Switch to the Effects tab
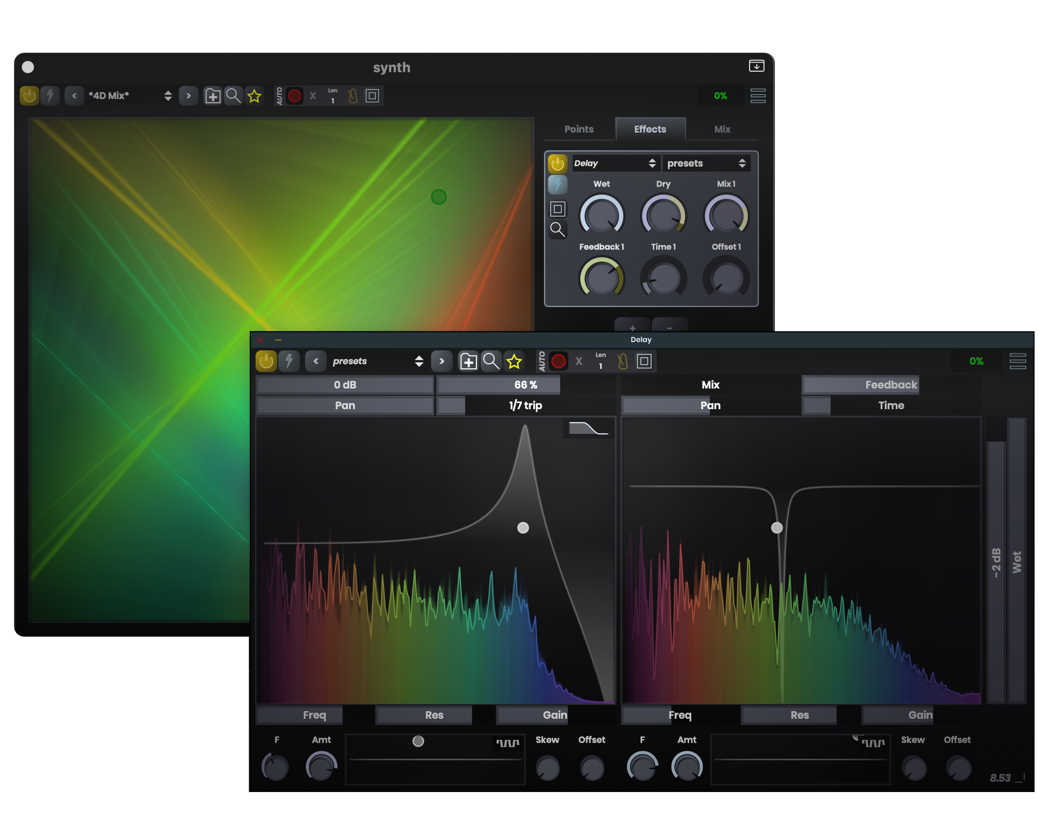The width and height of the screenshot is (1049, 840). pyautogui.click(x=650, y=129)
